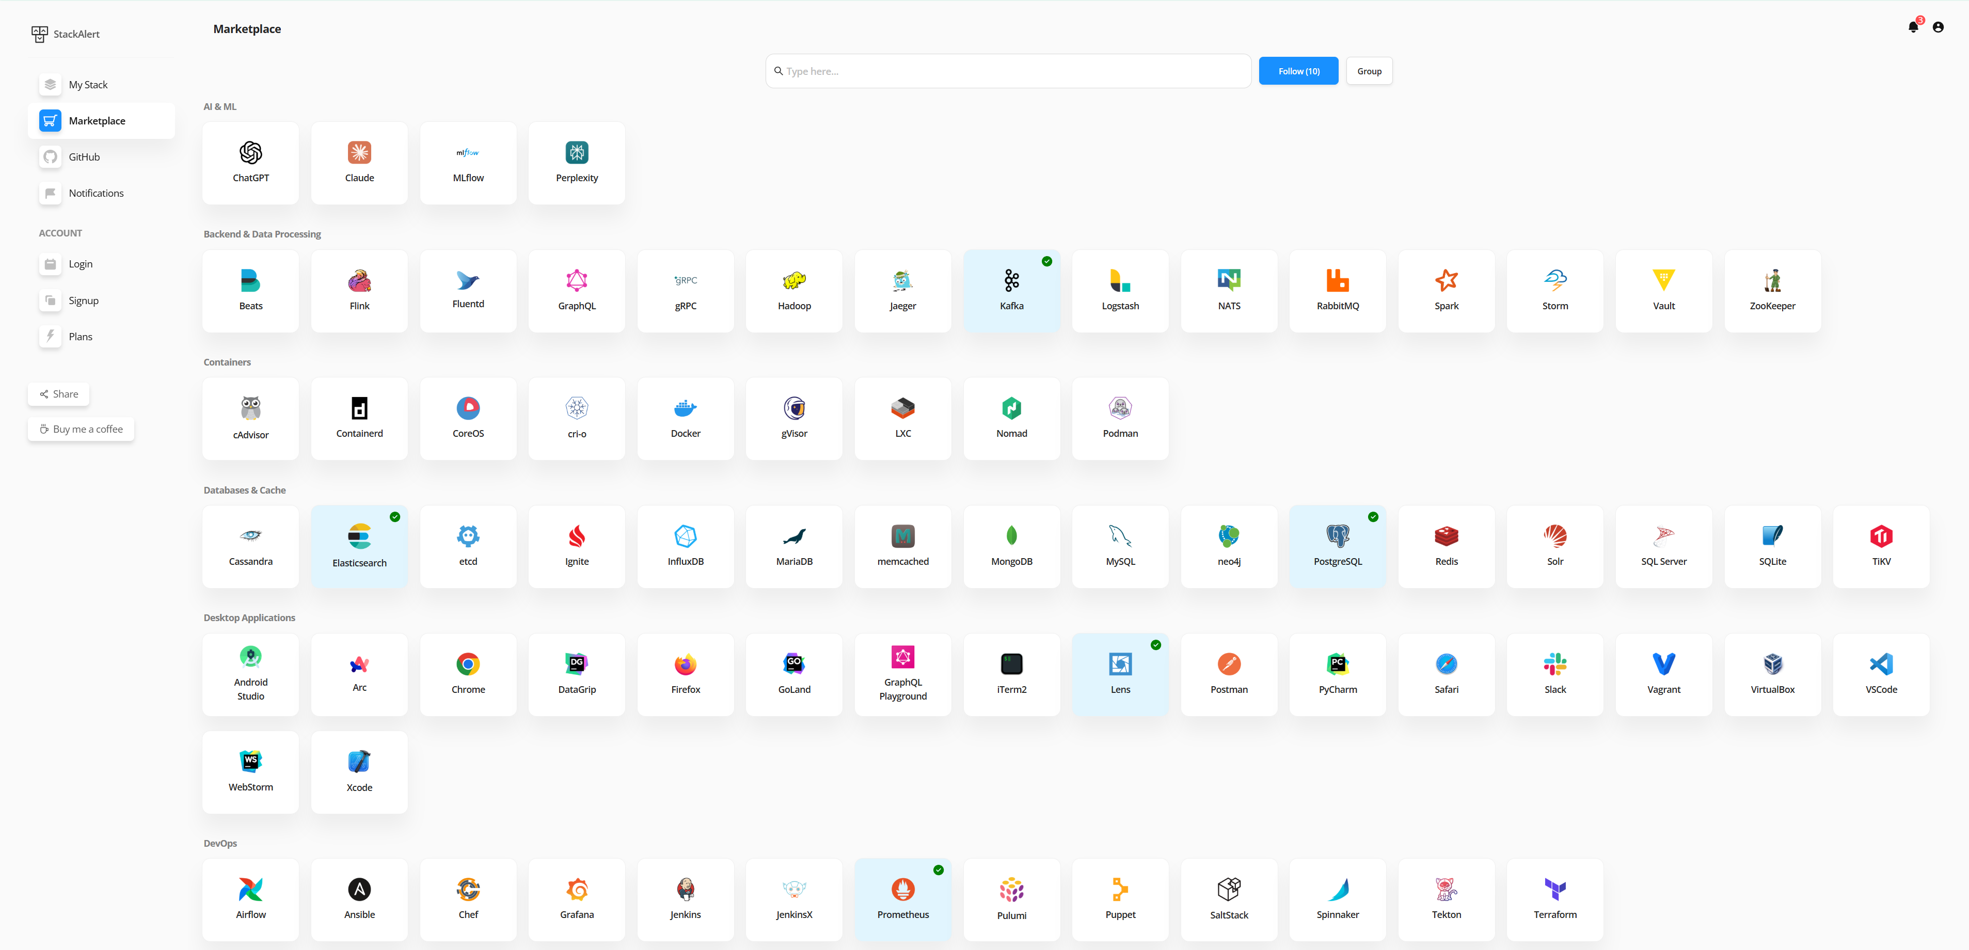This screenshot has width=1969, height=950.
Task: Open Notifications in the sidebar
Action: point(102,194)
